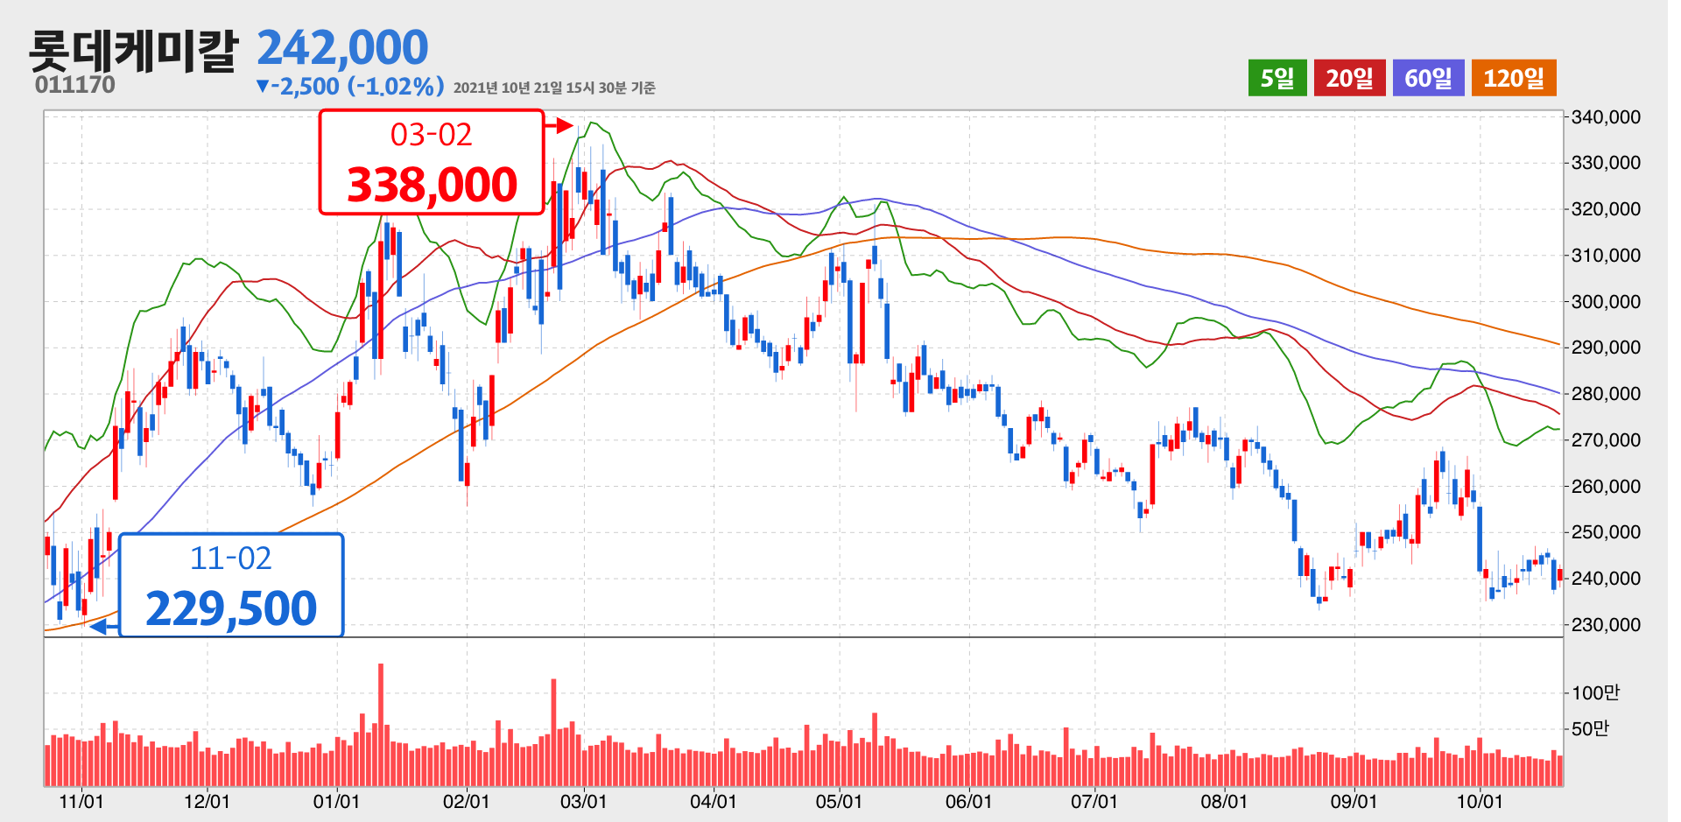Click the 10/01 date axis label
The image size is (1681, 822).
click(x=1480, y=802)
